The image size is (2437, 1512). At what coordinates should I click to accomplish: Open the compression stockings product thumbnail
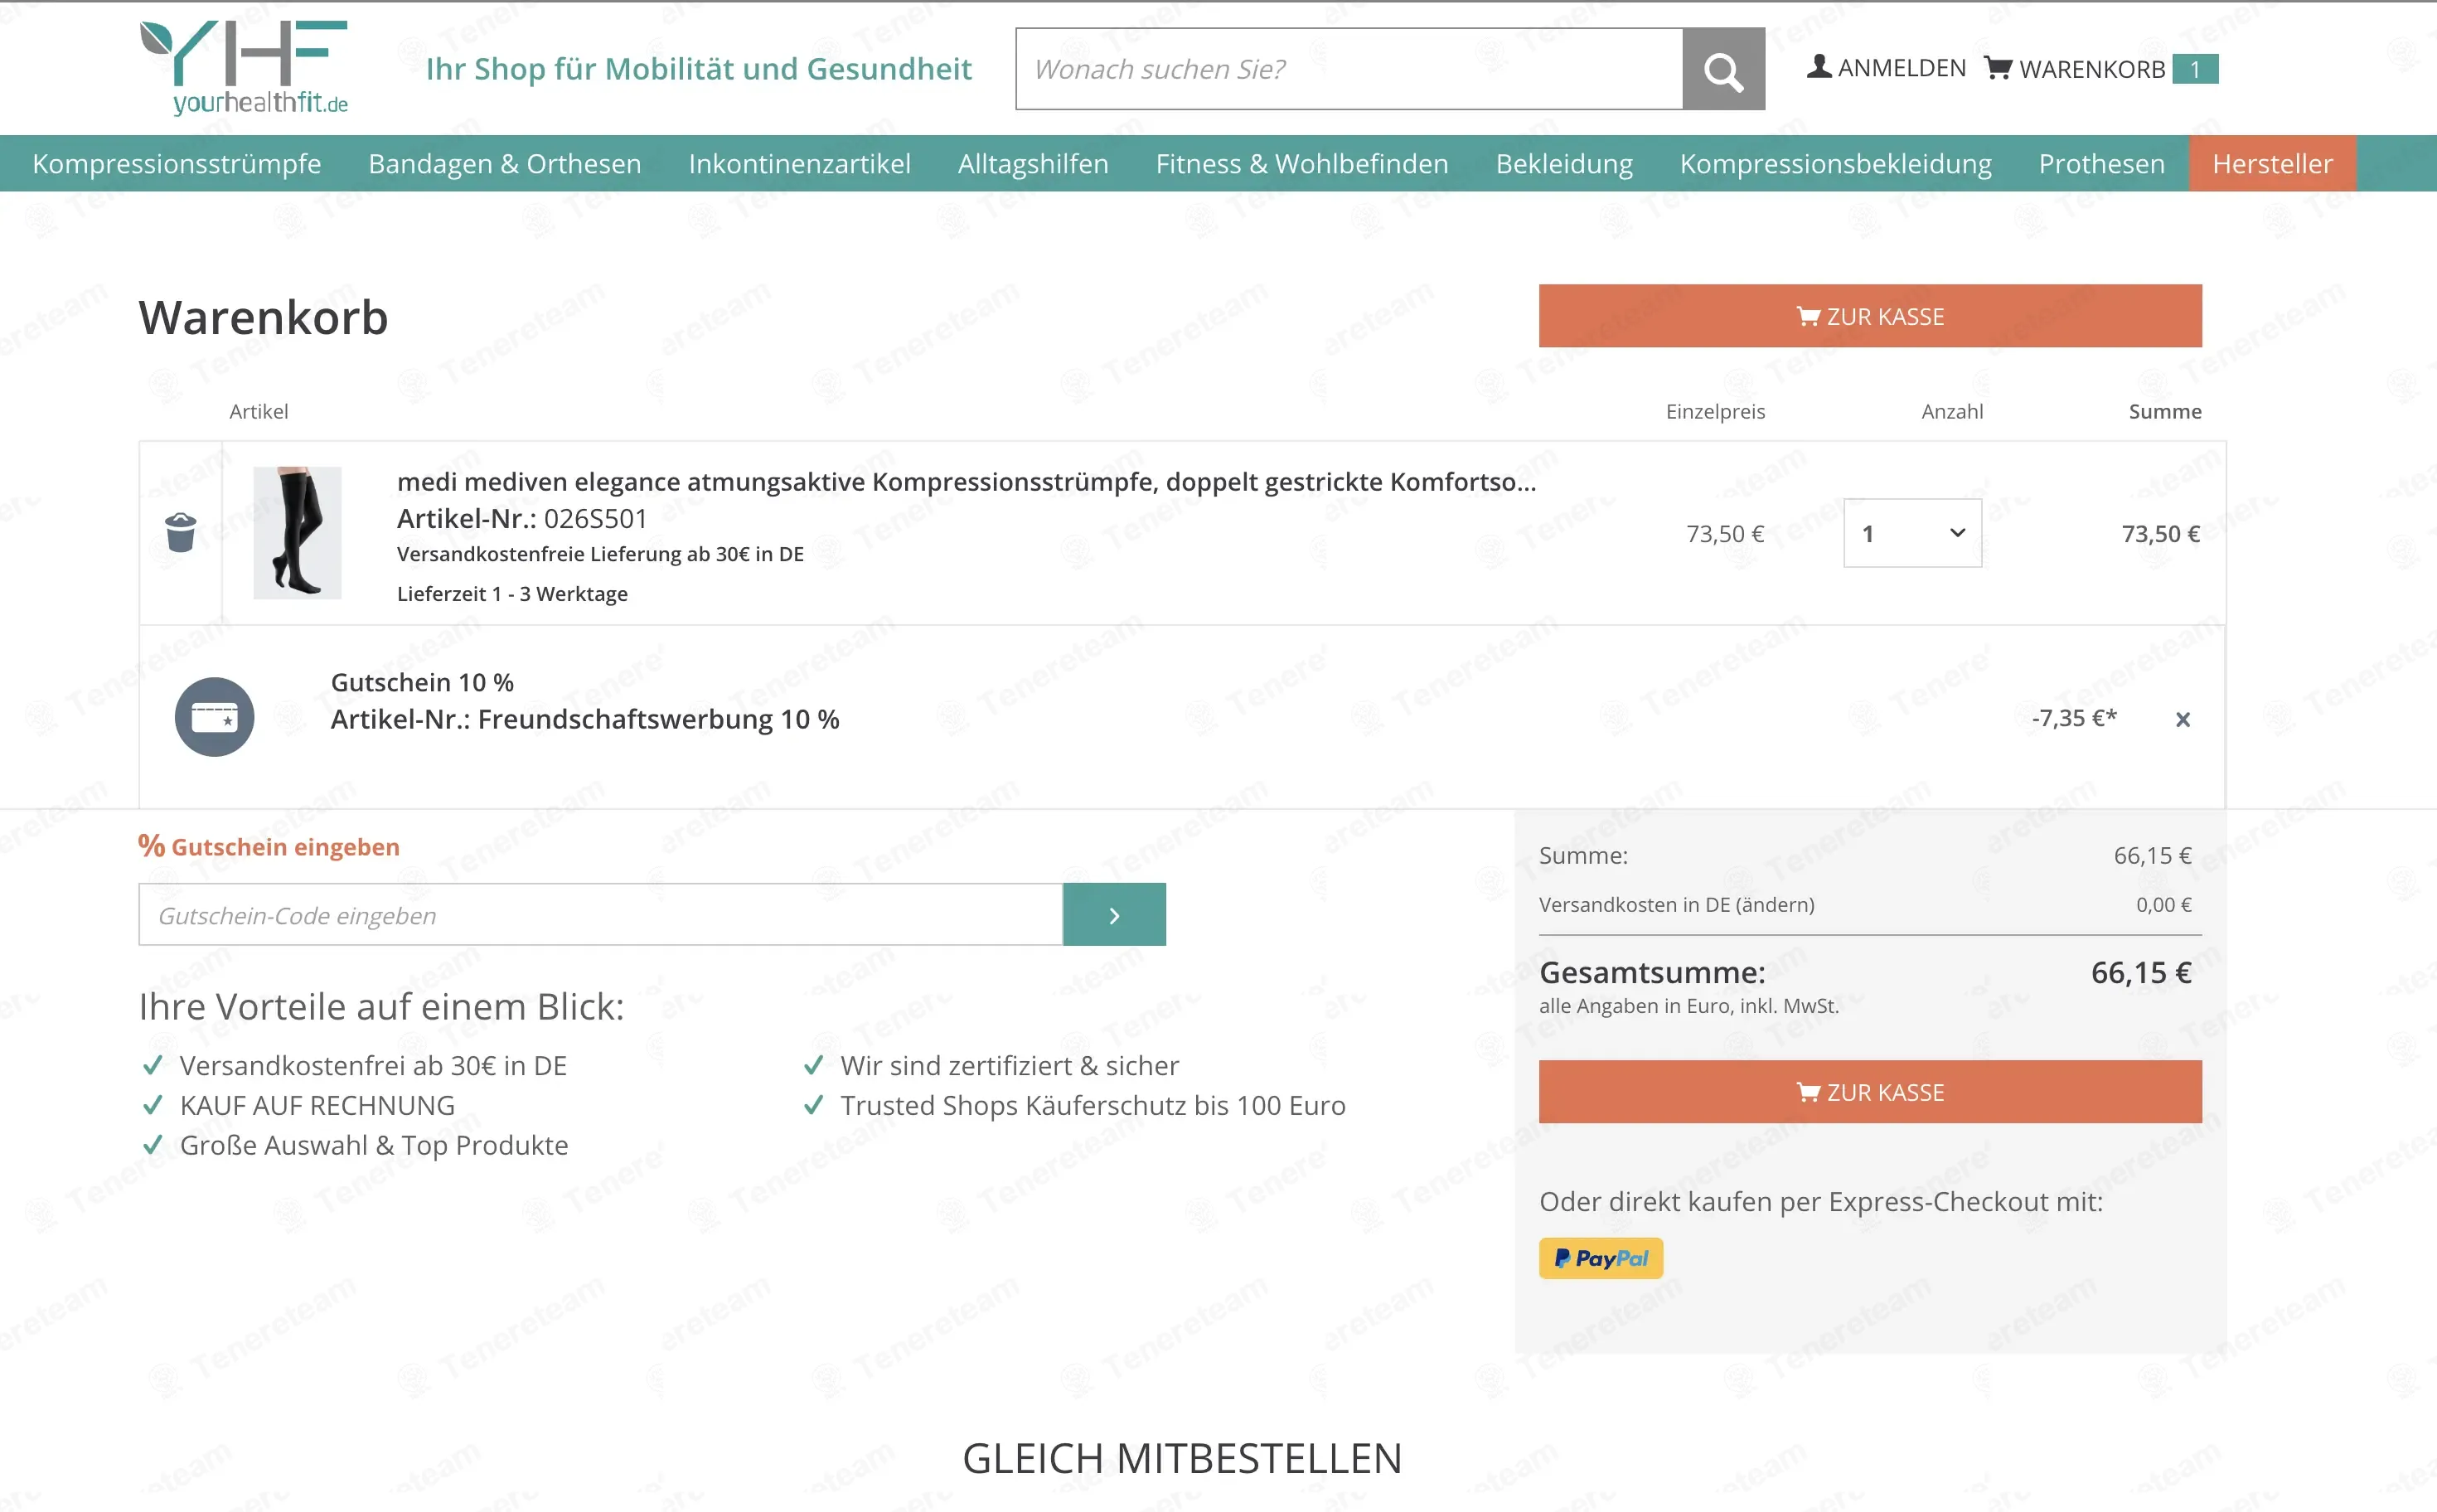click(297, 533)
